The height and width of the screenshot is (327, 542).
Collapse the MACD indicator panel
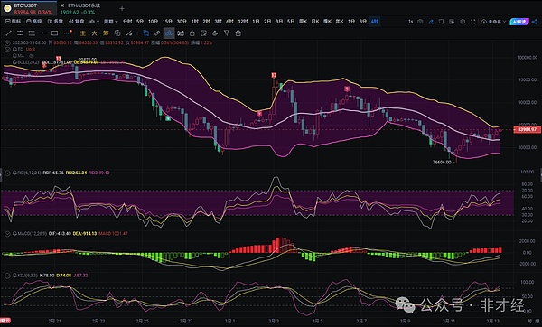7,234
